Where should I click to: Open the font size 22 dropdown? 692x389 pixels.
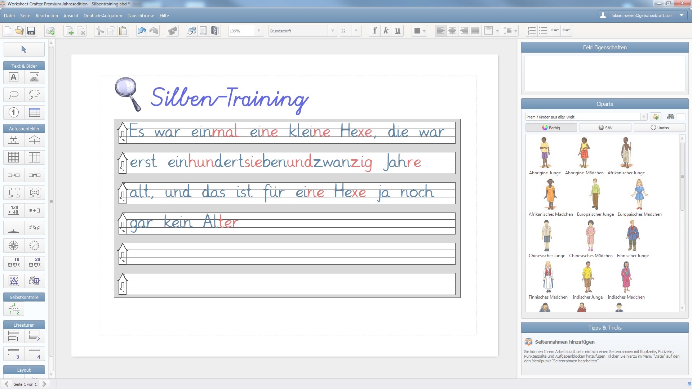[x=356, y=31]
